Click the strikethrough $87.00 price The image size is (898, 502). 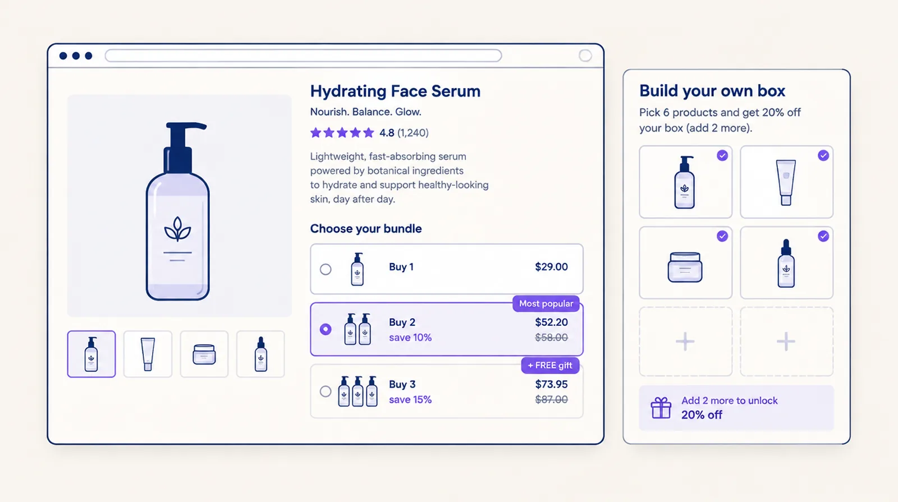tap(551, 400)
